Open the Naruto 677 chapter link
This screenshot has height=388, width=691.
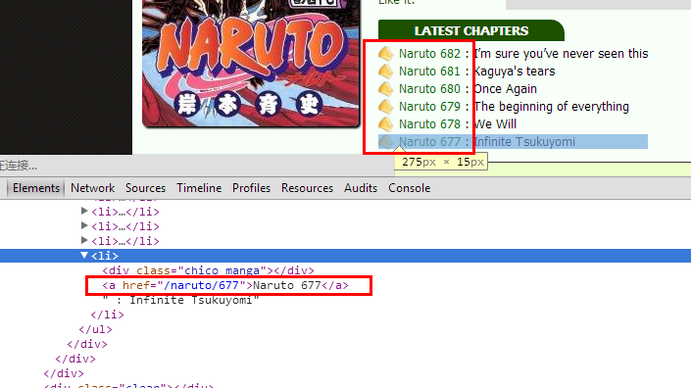(429, 142)
